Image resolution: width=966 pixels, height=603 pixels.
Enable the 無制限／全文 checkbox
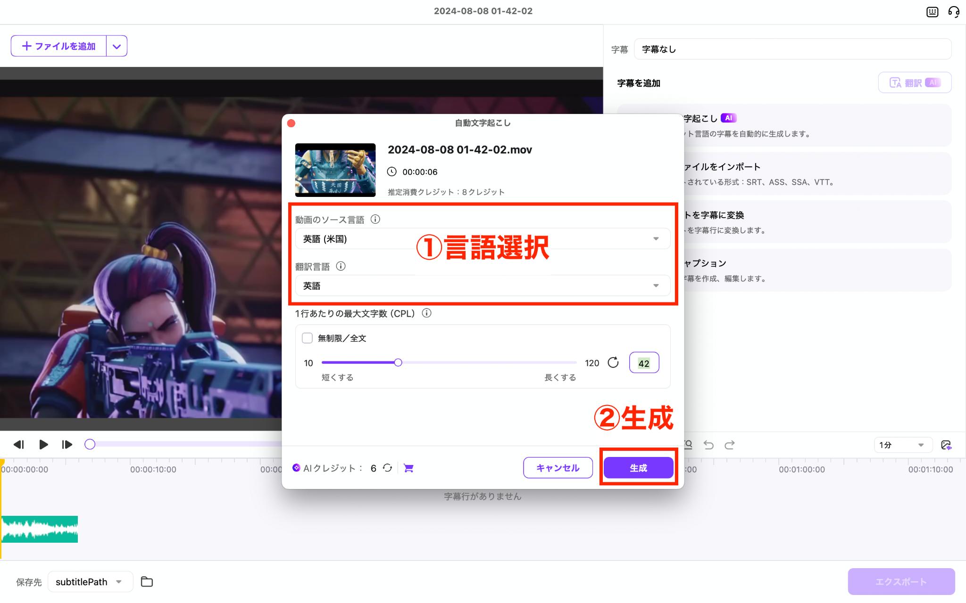307,338
